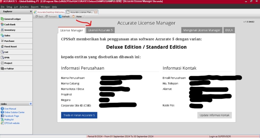Click Update Informasi Kontak button
The image size is (260, 138).
coord(215,115)
